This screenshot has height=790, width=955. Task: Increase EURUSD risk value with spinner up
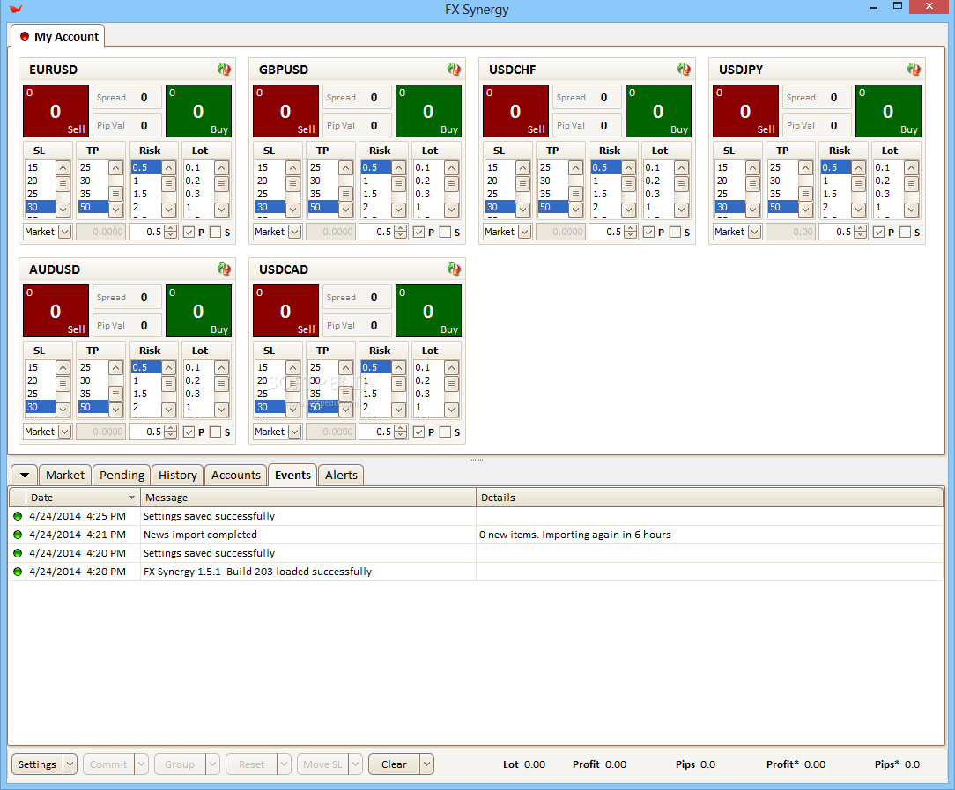pyautogui.click(x=171, y=228)
